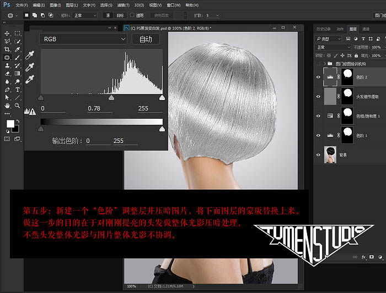Viewport: 386px width, 293px height.
Task: Hide the 色阶 1 layer
Action: pos(318,135)
